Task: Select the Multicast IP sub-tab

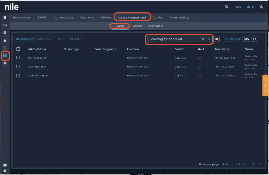Action: [156, 26]
